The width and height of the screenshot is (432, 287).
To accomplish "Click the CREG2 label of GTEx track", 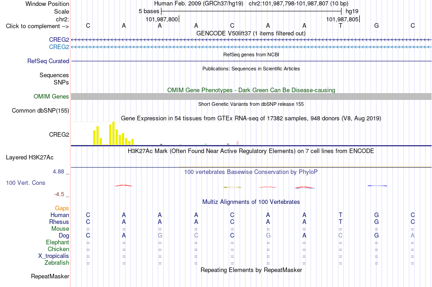I will coord(59,134).
